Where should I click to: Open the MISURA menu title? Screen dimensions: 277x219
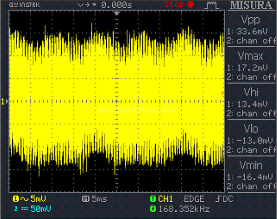(x=251, y=5)
